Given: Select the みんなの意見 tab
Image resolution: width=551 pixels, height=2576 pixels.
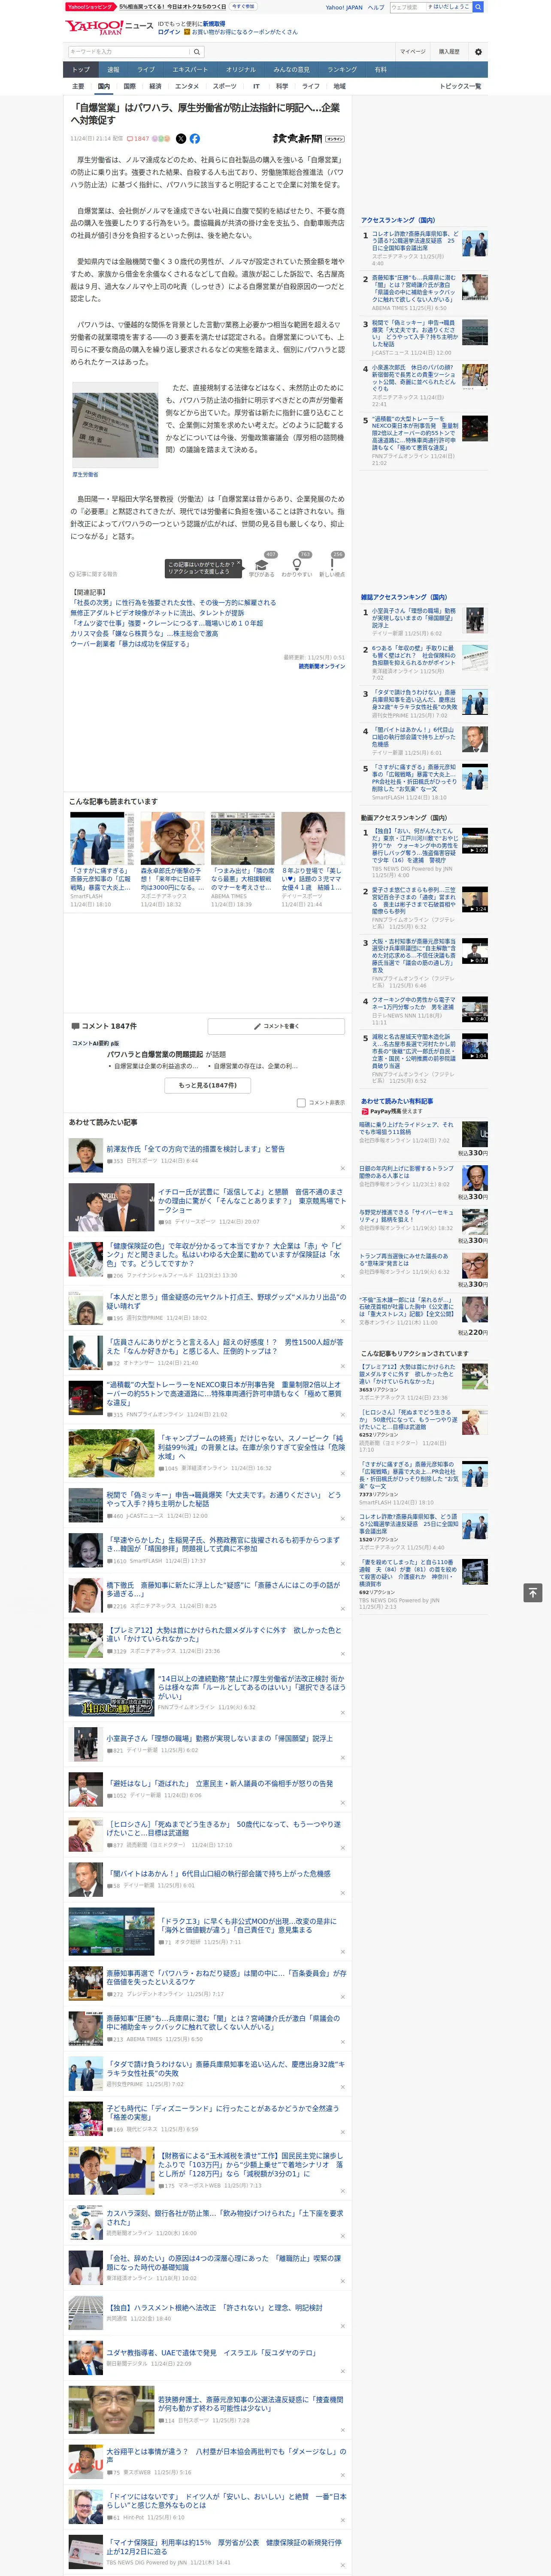Looking at the screenshot, I should [292, 70].
